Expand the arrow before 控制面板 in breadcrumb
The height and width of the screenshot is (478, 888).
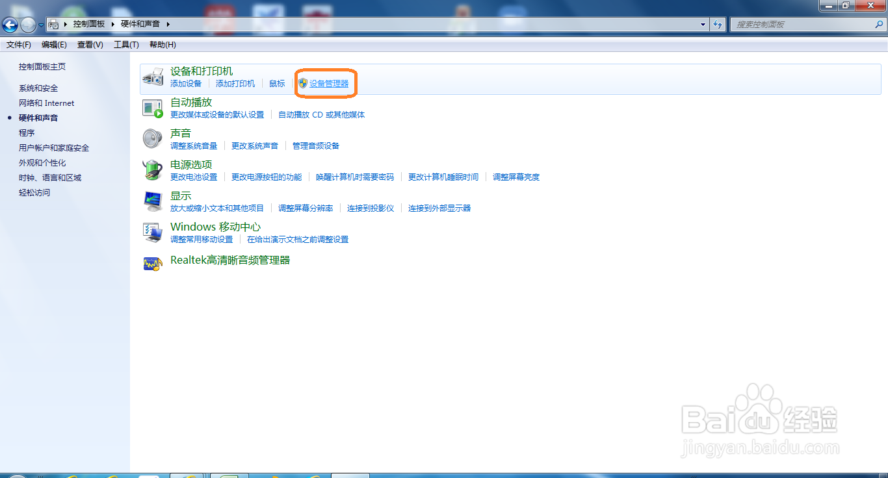tap(66, 24)
